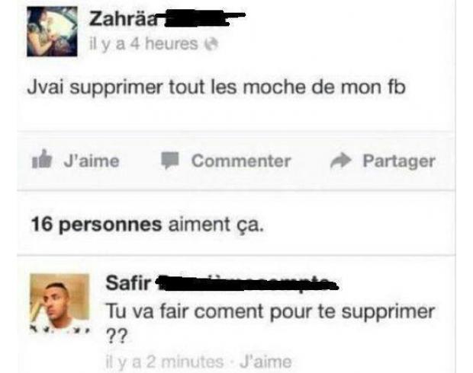Like Safir's comment via J'aime

[x=265, y=362]
